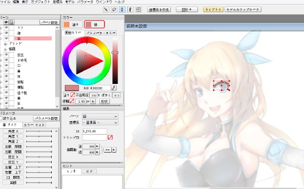304x189 pixels.
Task: Open the ライブラリ button
Action: click(x=213, y=9)
